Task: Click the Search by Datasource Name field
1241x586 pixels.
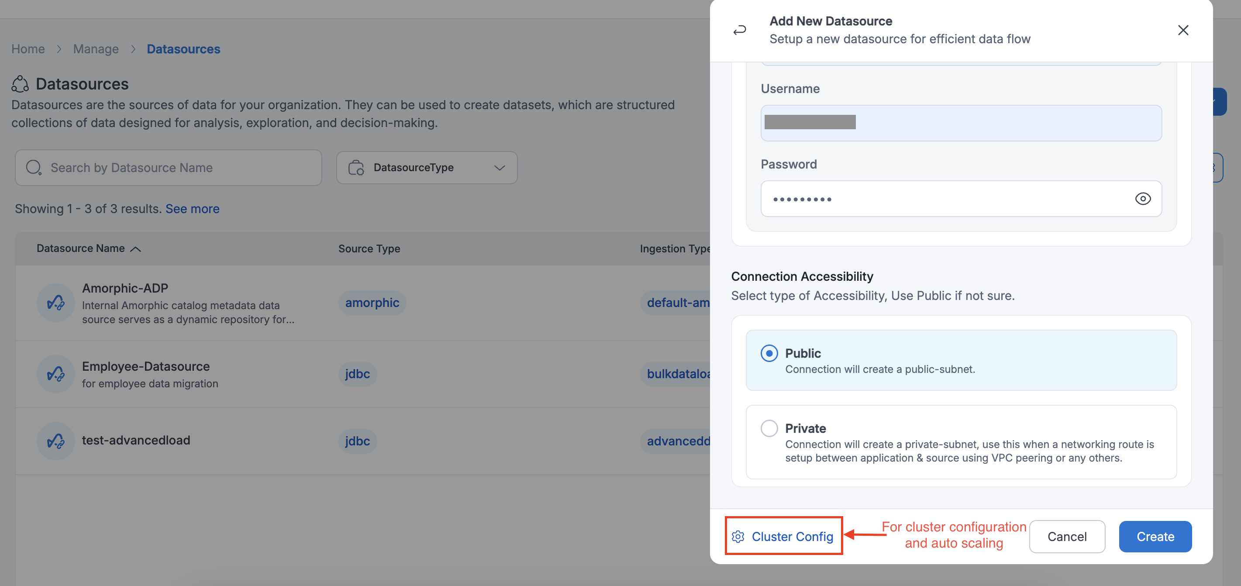Action: click(178, 168)
